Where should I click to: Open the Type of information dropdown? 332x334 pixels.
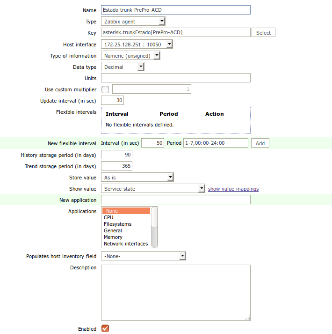(x=130, y=56)
